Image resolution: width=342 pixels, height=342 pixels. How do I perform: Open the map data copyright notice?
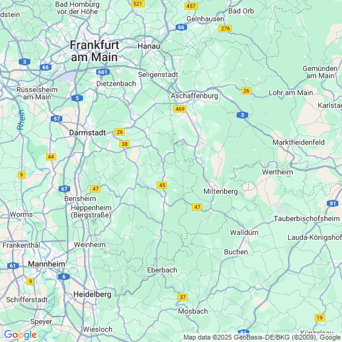[262, 337]
